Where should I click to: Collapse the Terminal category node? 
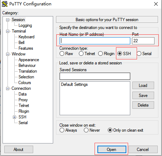point(7,31)
